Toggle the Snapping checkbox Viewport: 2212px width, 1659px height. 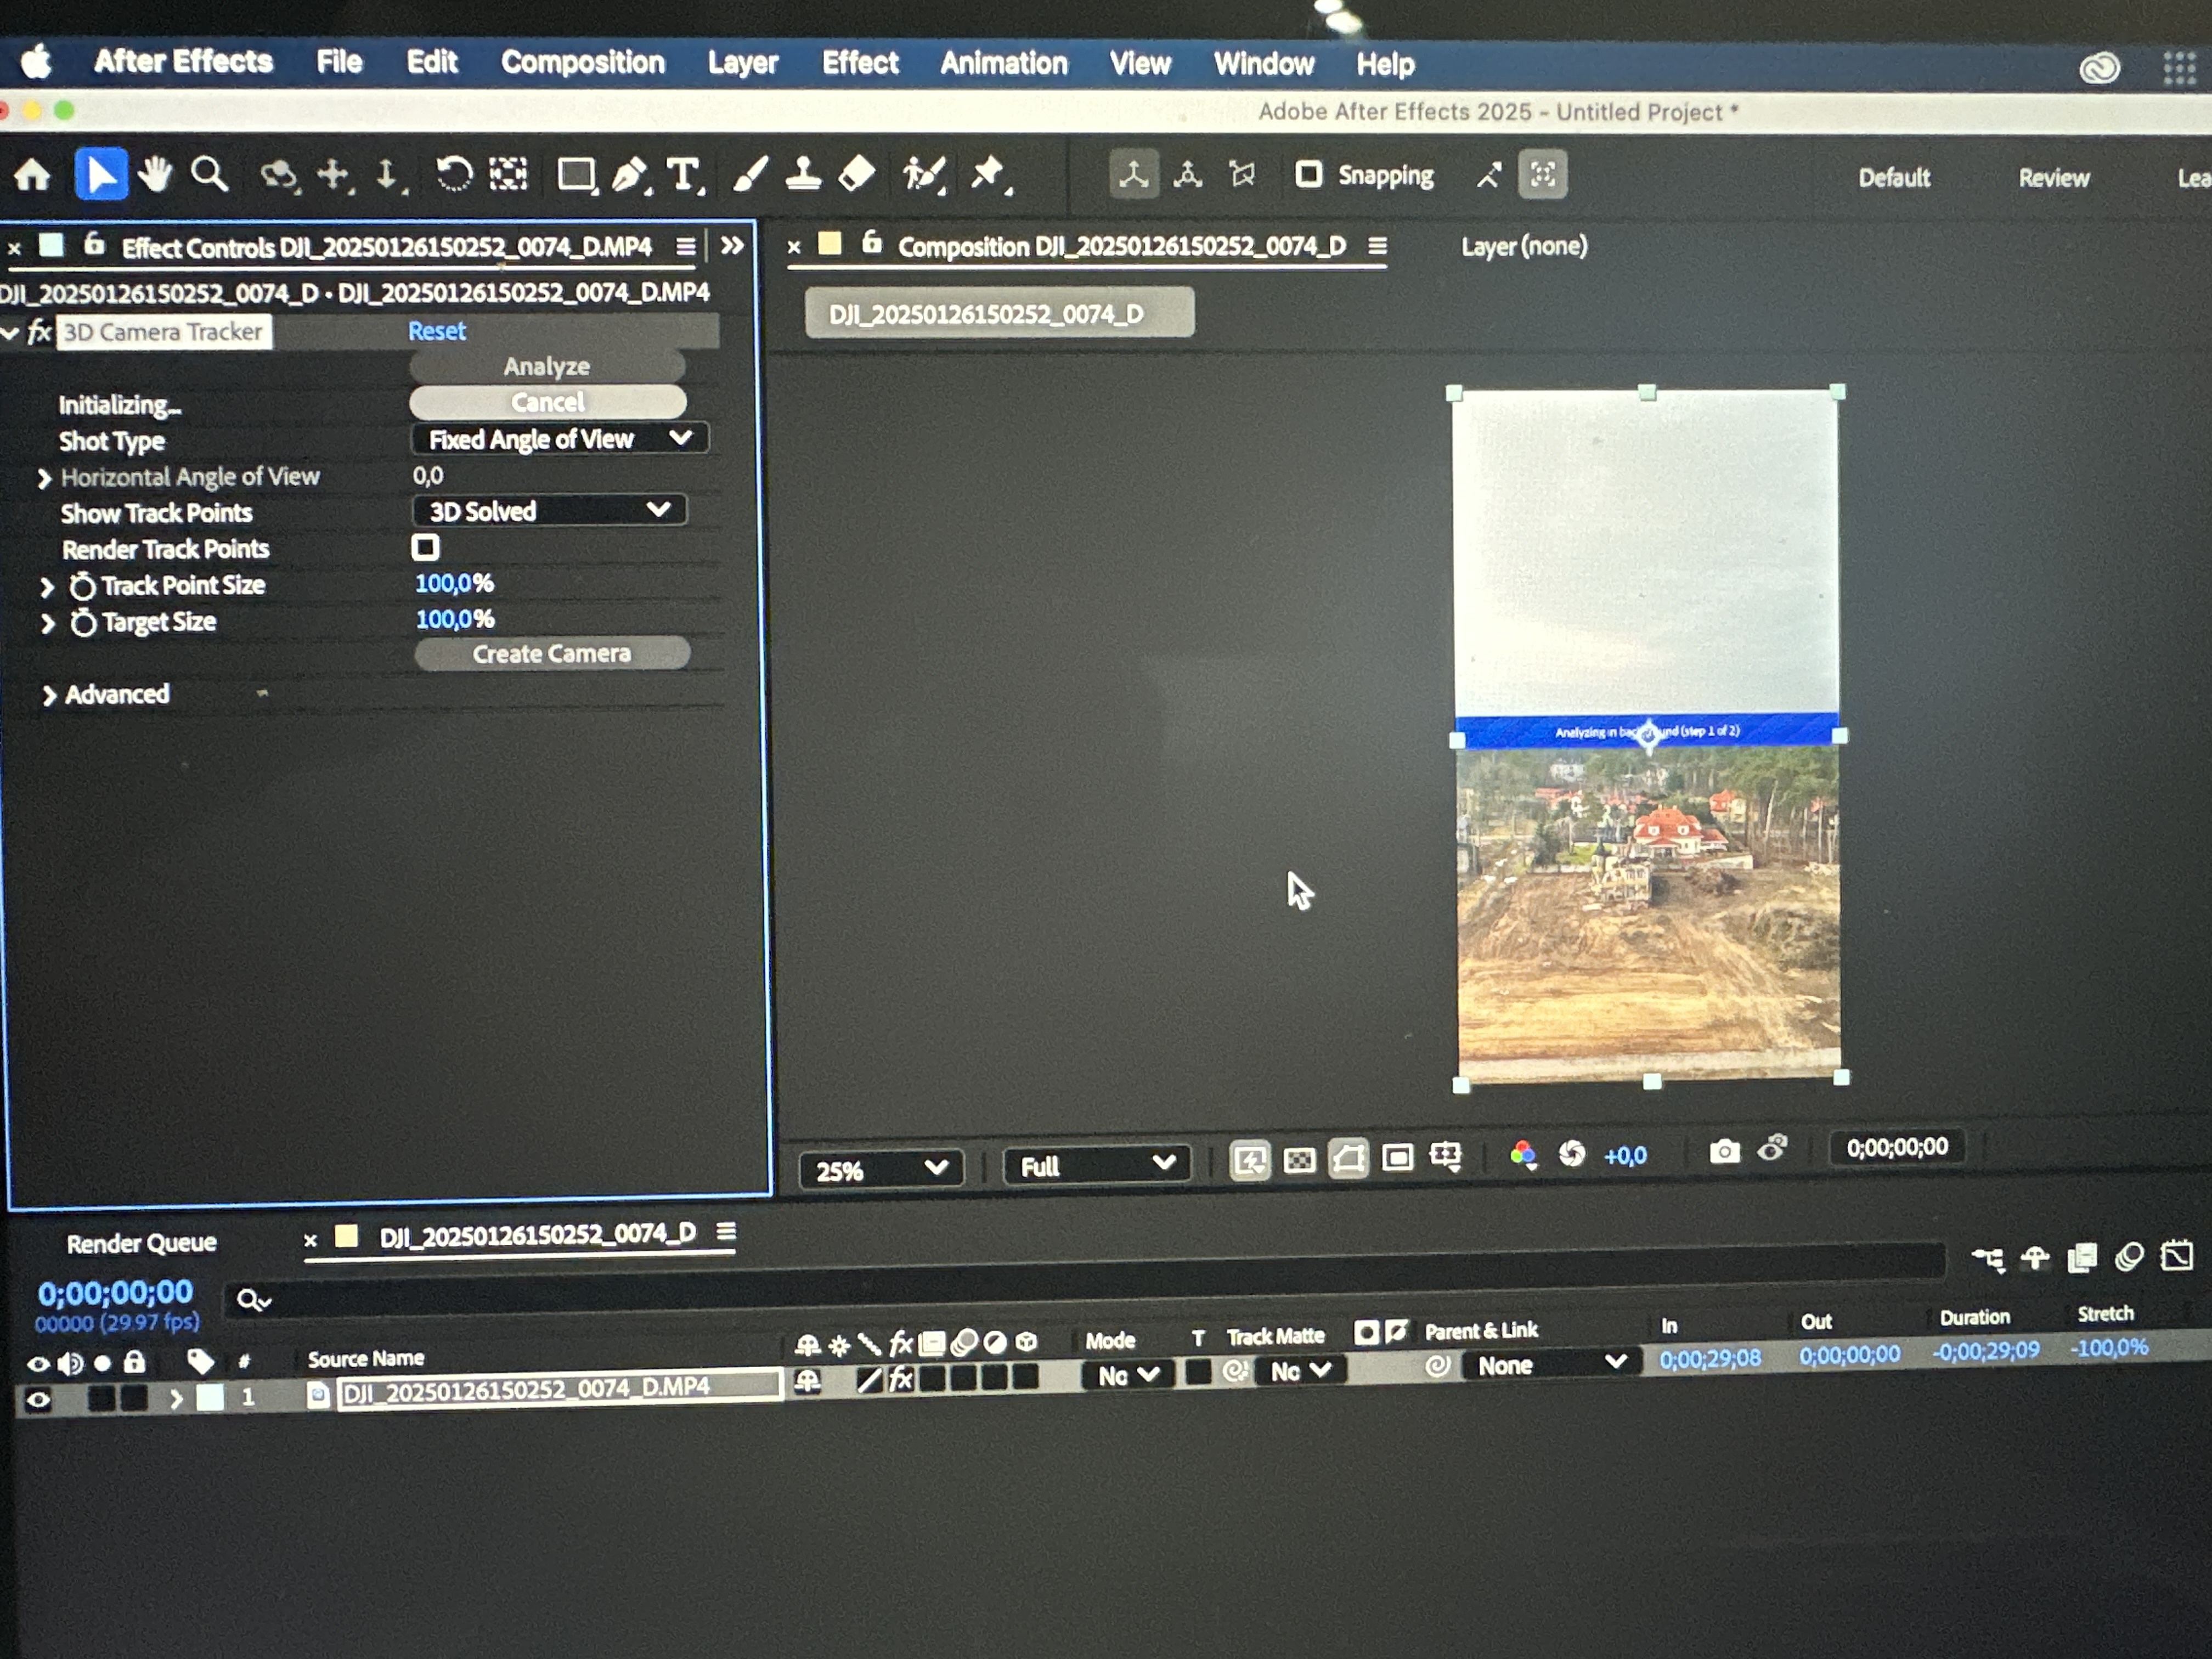(1308, 175)
